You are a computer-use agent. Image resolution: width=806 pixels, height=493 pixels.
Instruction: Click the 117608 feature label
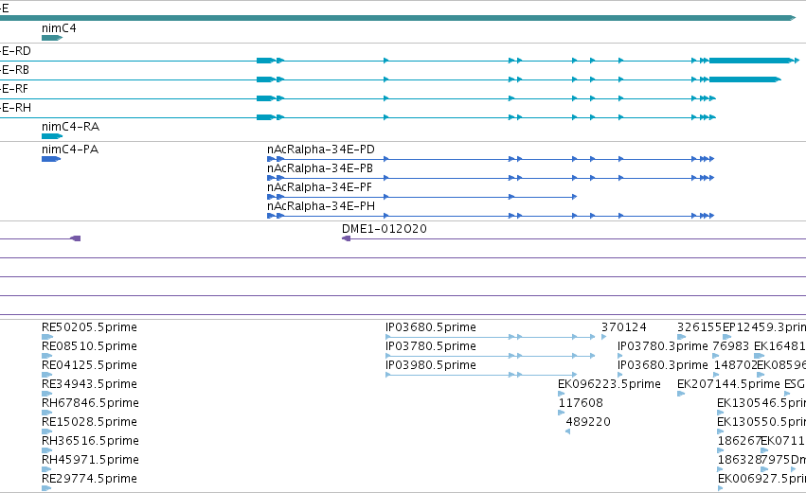(x=581, y=403)
